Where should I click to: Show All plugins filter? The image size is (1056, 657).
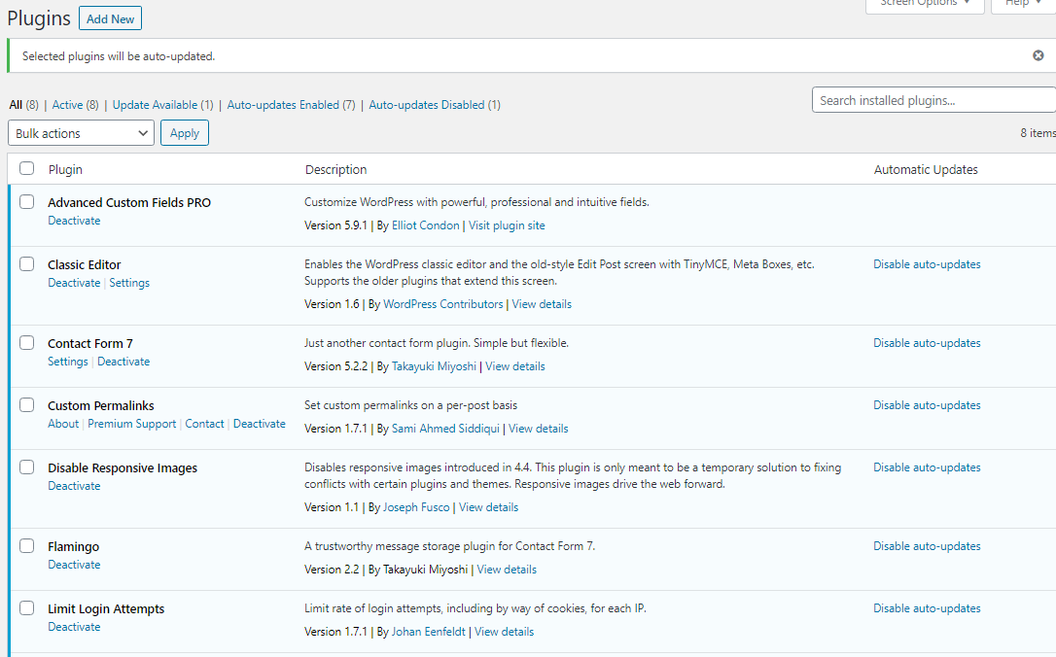pos(16,105)
